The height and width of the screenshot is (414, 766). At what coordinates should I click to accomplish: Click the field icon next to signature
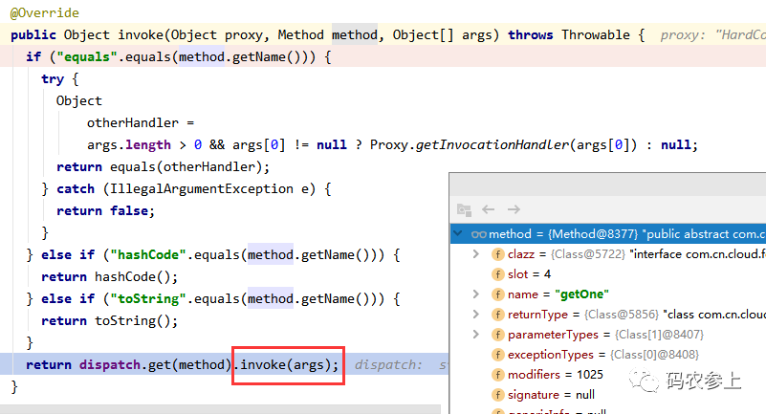498,395
